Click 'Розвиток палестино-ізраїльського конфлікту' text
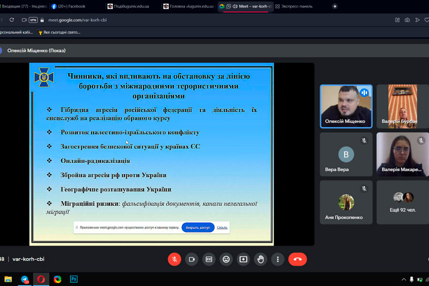This screenshot has height=286, width=429. tap(130, 132)
